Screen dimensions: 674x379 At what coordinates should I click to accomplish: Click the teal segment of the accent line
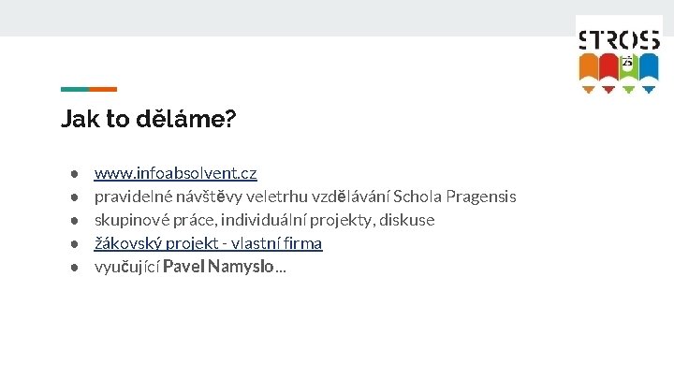pyautogui.click(x=75, y=90)
